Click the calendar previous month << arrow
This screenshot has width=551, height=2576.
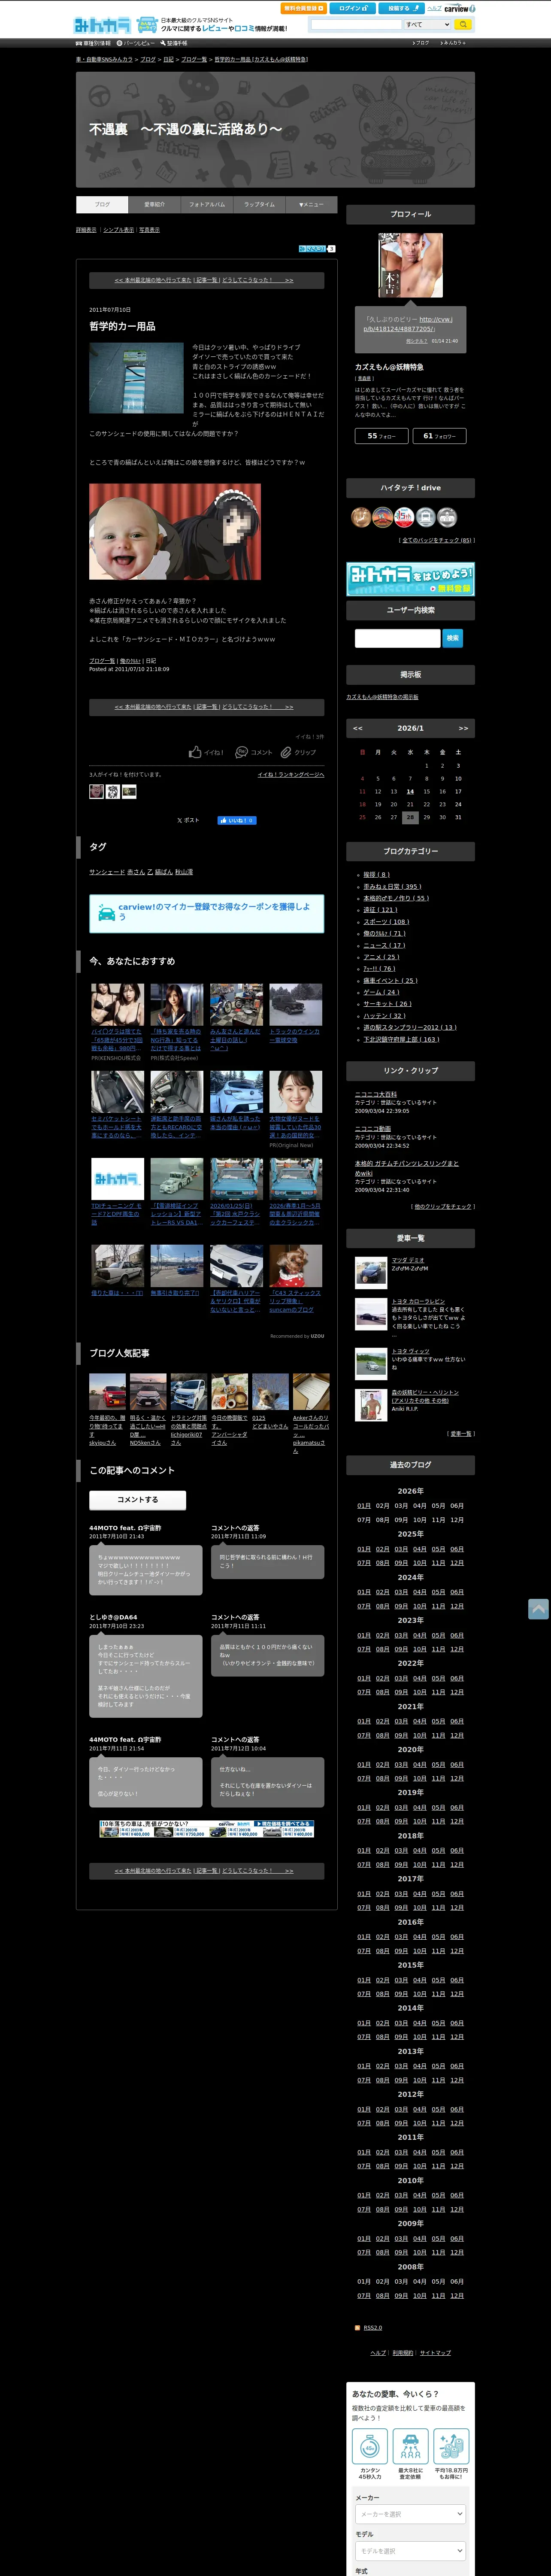click(358, 728)
